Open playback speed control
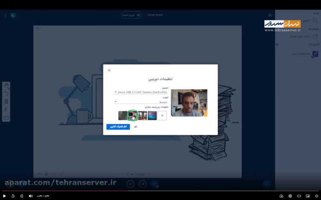The image size is (321, 200). (x=281, y=196)
